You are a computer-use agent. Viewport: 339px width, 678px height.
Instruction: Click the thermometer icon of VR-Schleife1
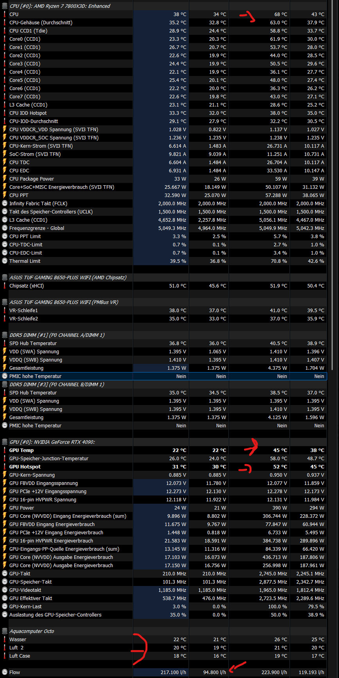5,311
